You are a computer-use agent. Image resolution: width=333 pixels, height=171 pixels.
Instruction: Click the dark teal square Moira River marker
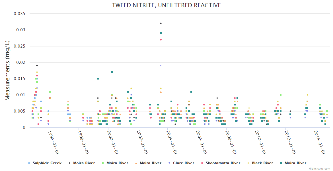click(281, 163)
